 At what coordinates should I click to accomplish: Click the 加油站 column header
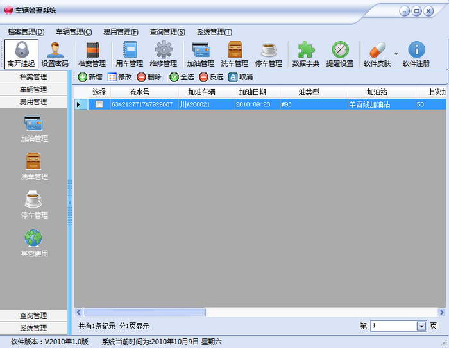click(x=382, y=92)
